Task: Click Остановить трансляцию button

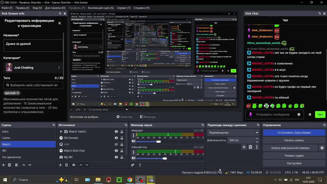Action: tap(294, 133)
